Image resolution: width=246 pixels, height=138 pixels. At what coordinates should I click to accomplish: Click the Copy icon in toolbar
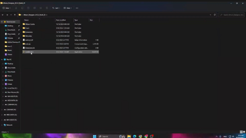[x=22, y=8]
